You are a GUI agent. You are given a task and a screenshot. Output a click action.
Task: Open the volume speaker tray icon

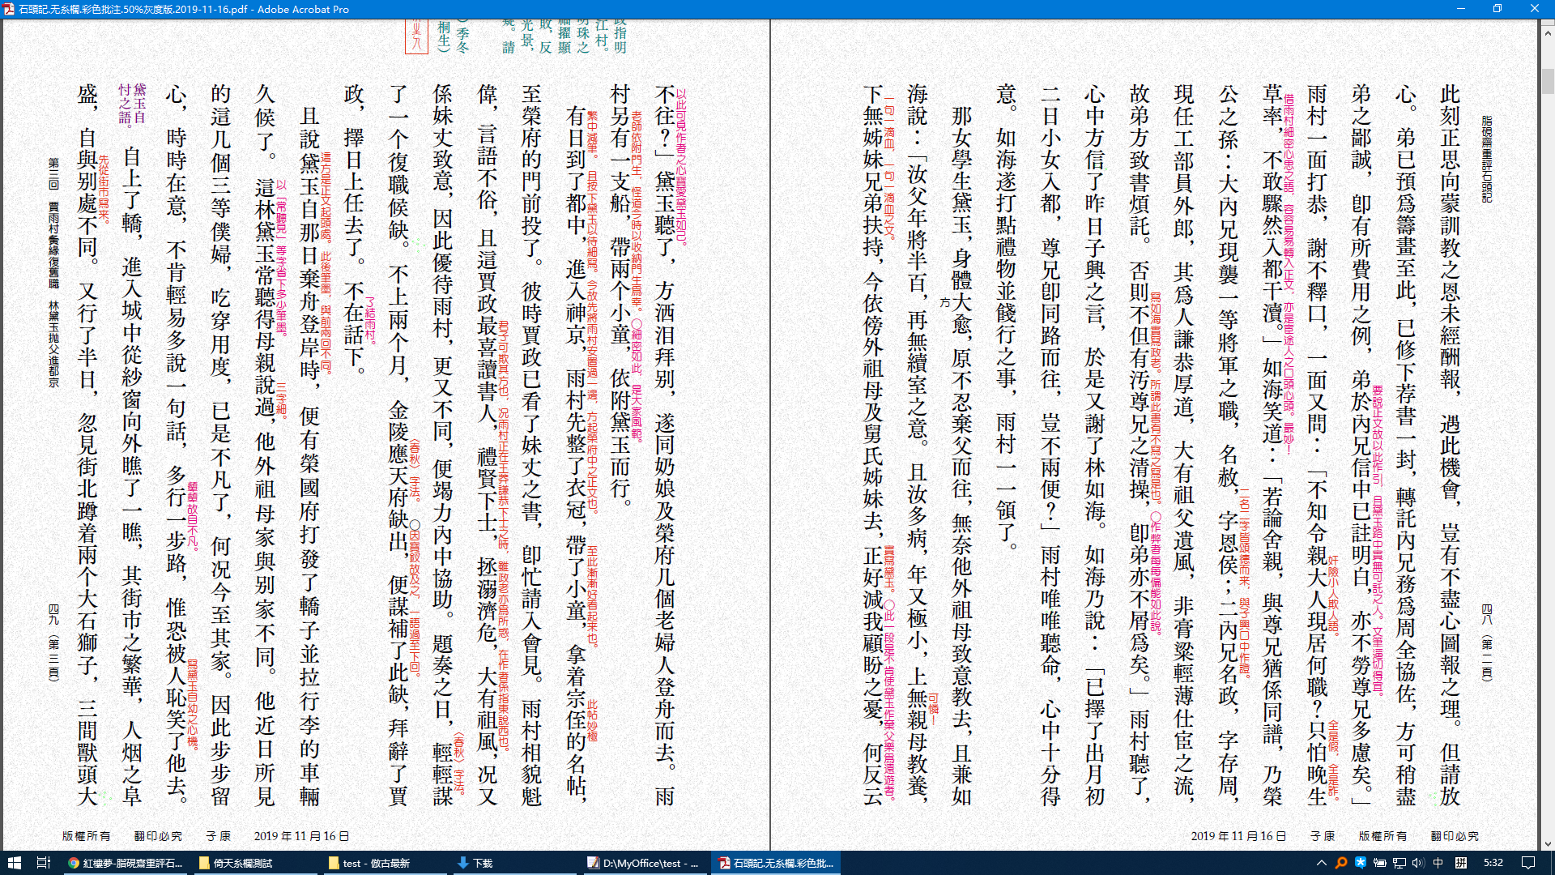(1418, 863)
